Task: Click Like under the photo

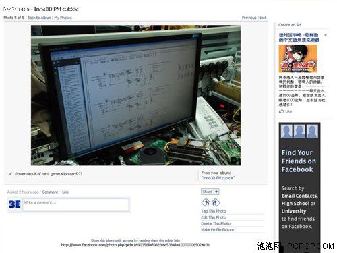Action: tap(65, 192)
